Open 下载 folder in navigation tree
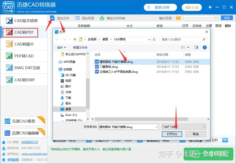Screen dimensions: 236x164 coord(66,98)
